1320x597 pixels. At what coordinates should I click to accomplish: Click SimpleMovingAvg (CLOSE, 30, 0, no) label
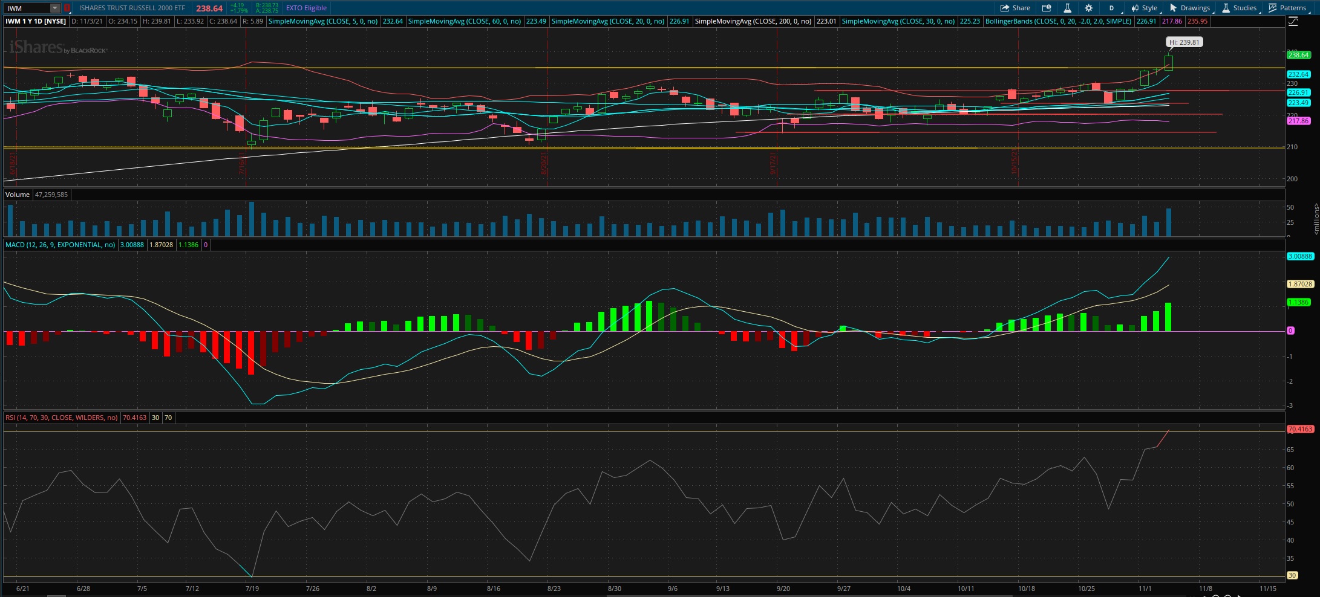click(898, 21)
